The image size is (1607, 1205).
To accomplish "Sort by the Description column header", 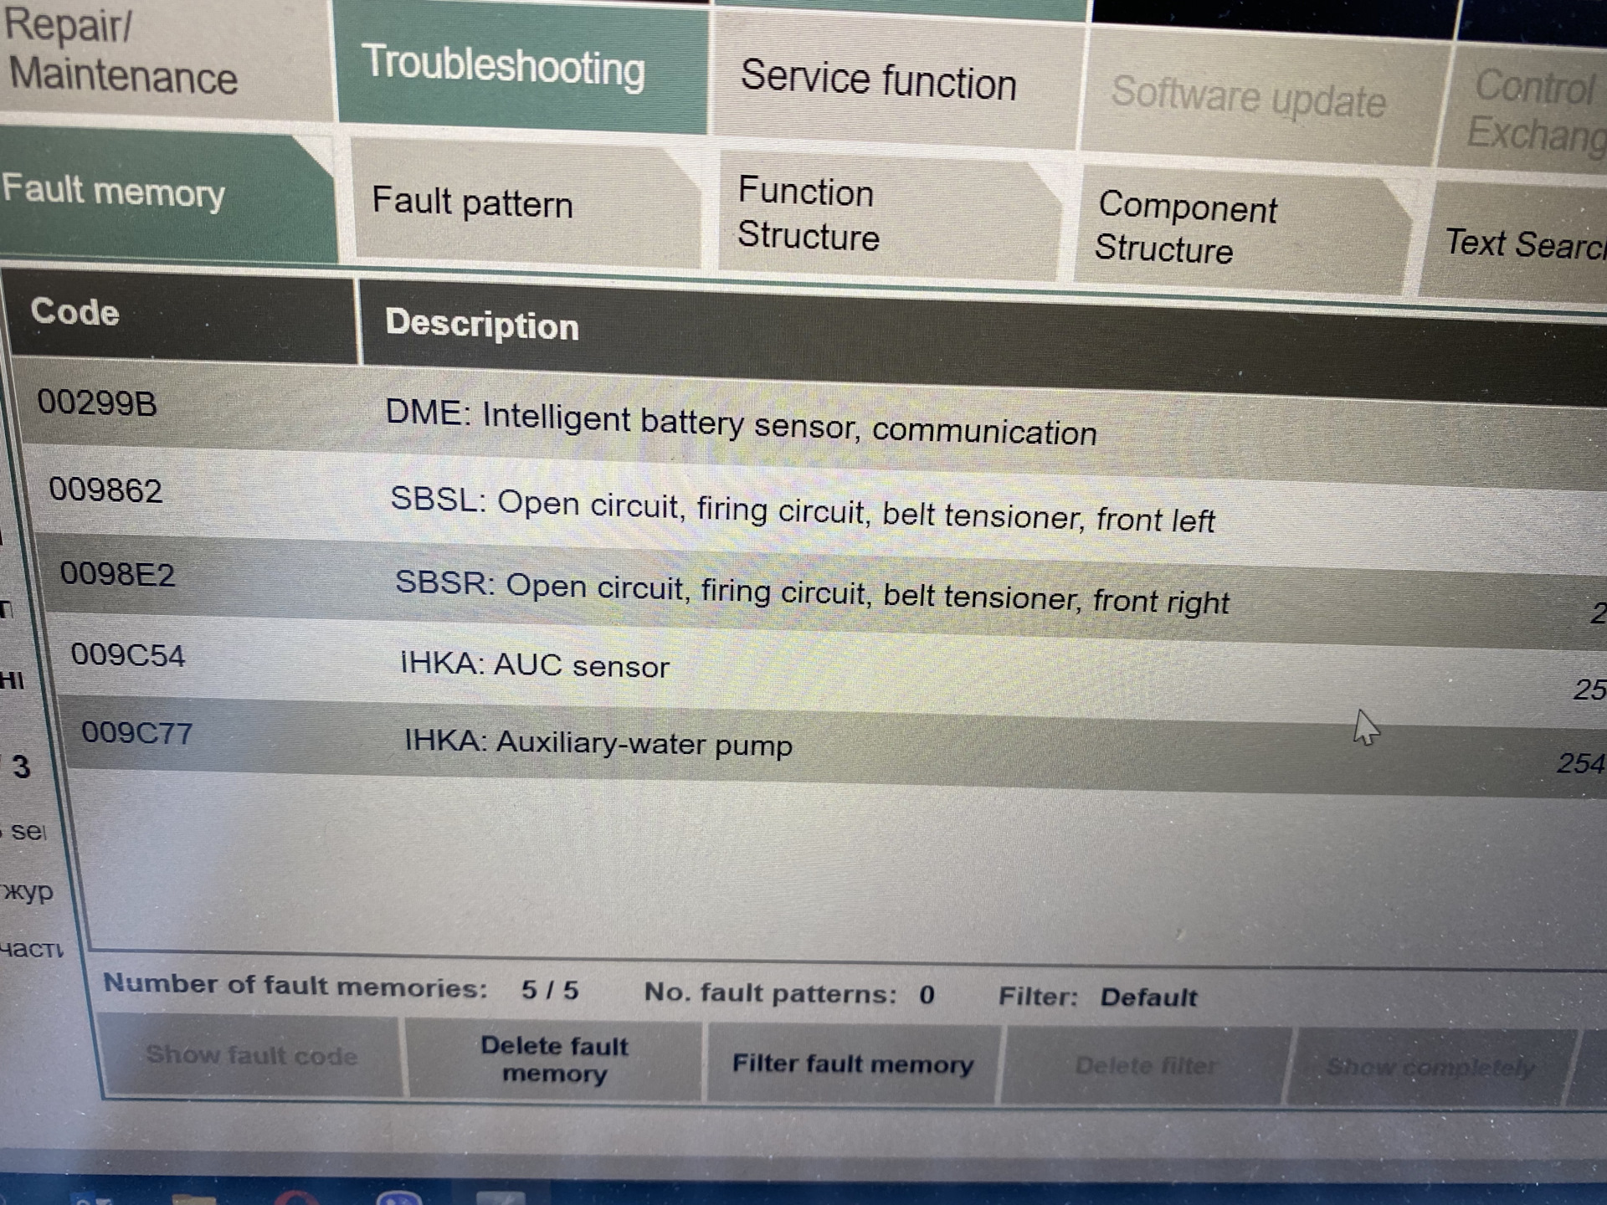I will (983, 343).
